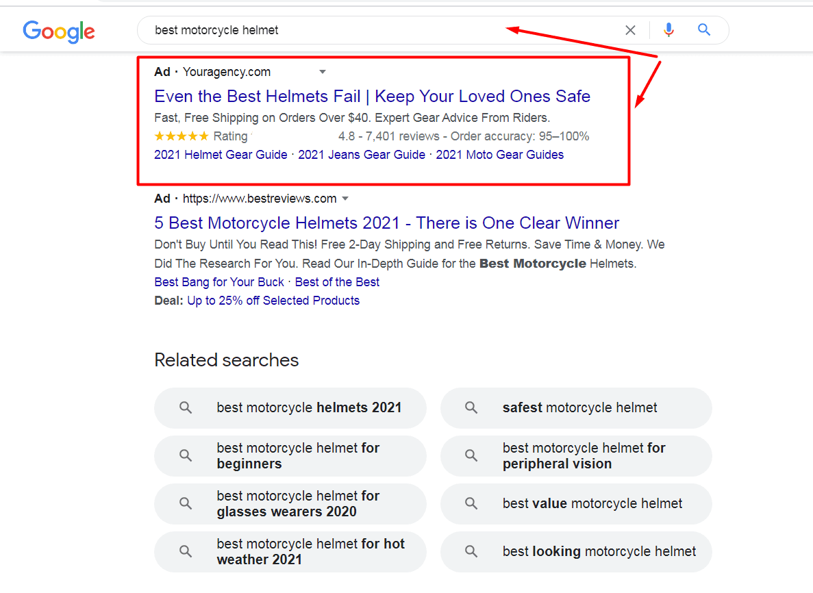Screen dimensions: 813x593
Task: Select 'best motorcycle helmet for glasses wearers 2020'
Action: point(290,504)
